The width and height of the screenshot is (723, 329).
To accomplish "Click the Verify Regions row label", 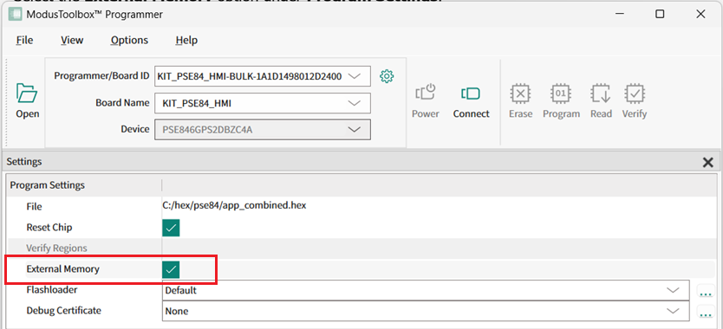I will click(x=56, y=248).
